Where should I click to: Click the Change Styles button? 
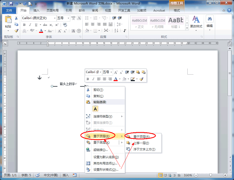196,23
